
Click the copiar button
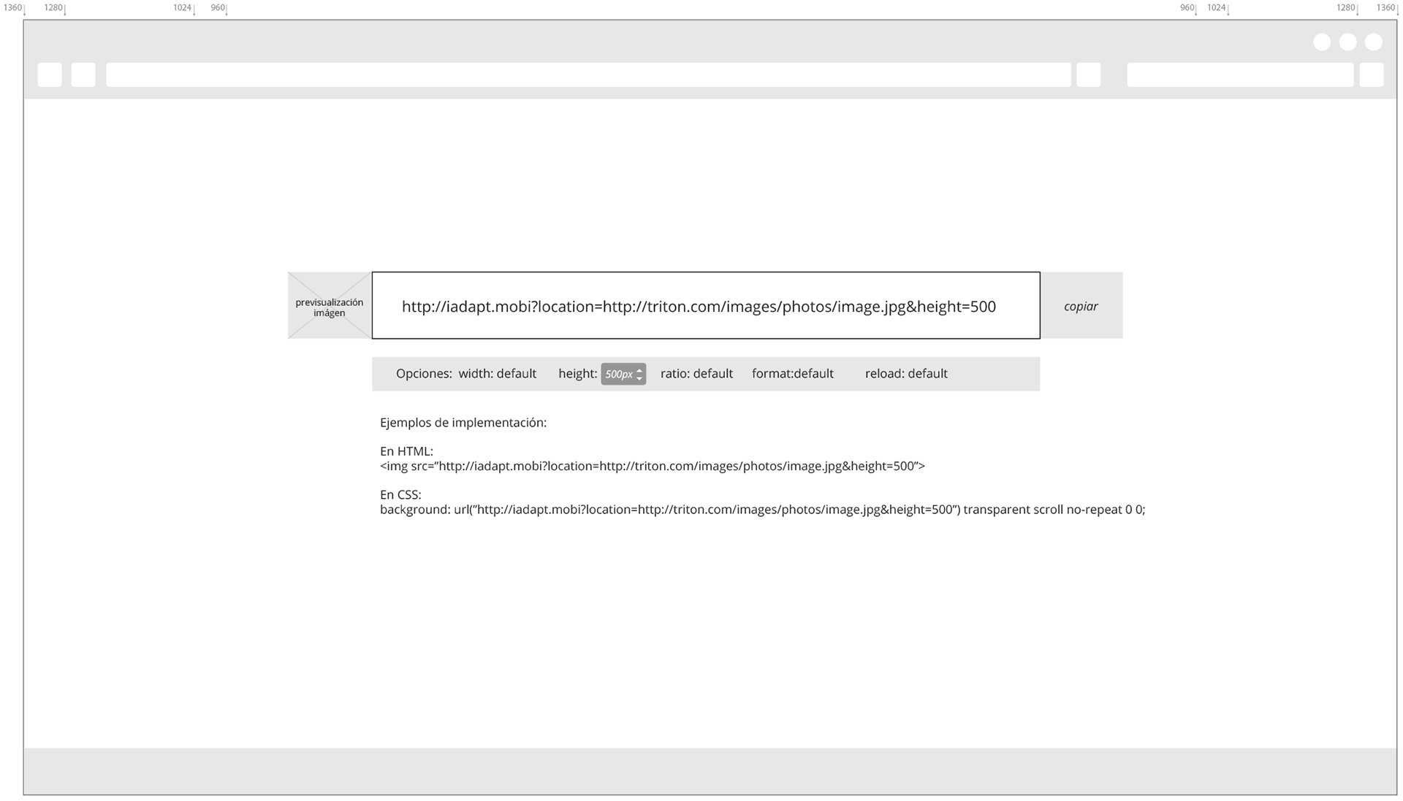pyautogui.click(x=1081, y=306)
